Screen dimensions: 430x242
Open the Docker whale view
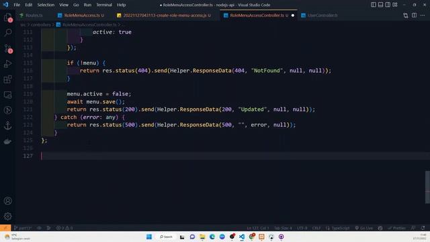pyautogui.click(x=7, y=141)
